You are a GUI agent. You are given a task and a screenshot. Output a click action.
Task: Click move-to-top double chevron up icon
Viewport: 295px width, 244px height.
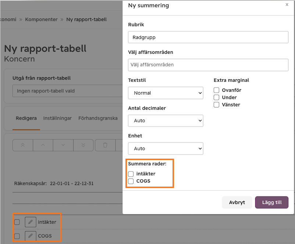pyautogui.click(x=23, y=145)
